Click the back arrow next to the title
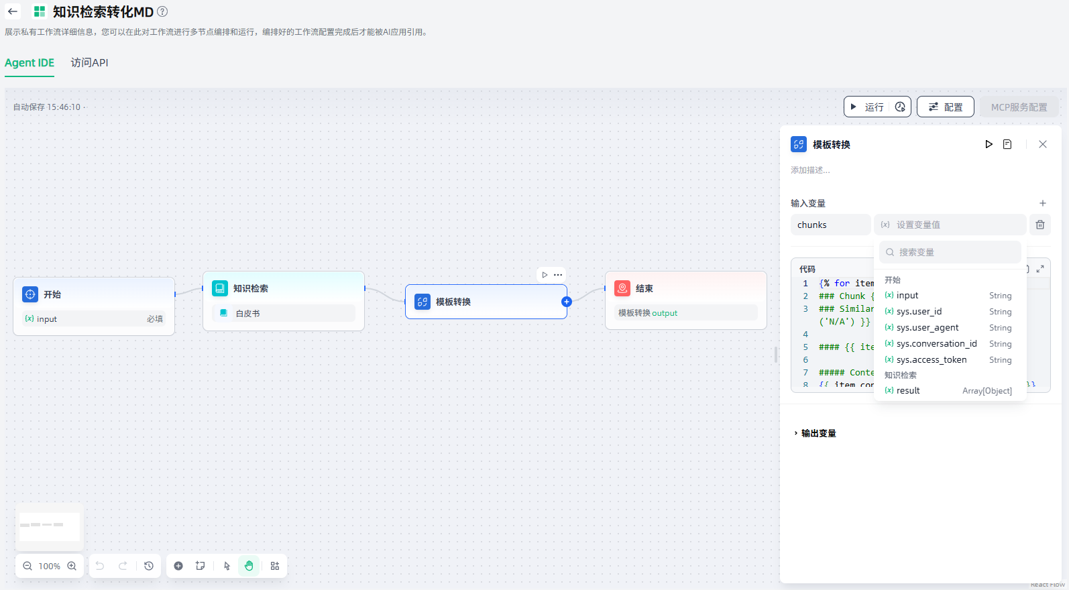The width and height of the screenshot is (1069, 590). tap(13, 11)
